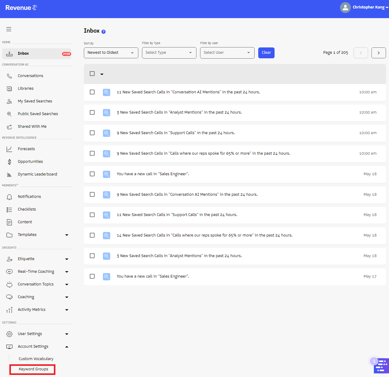Open the Notifications section
This screenshot has height=377, width=389.
(x=29, y=196)
